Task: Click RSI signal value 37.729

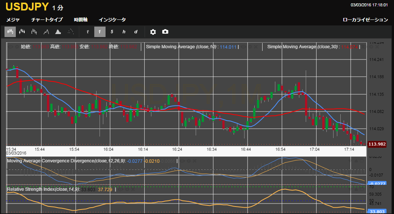Action: [x=105, y=189]
